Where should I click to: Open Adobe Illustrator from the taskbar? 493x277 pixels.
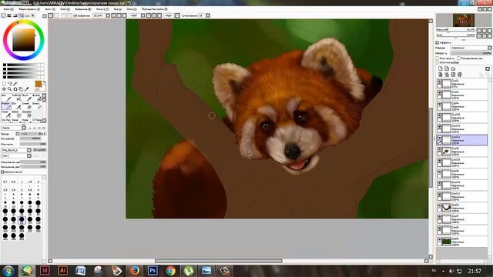62,270
